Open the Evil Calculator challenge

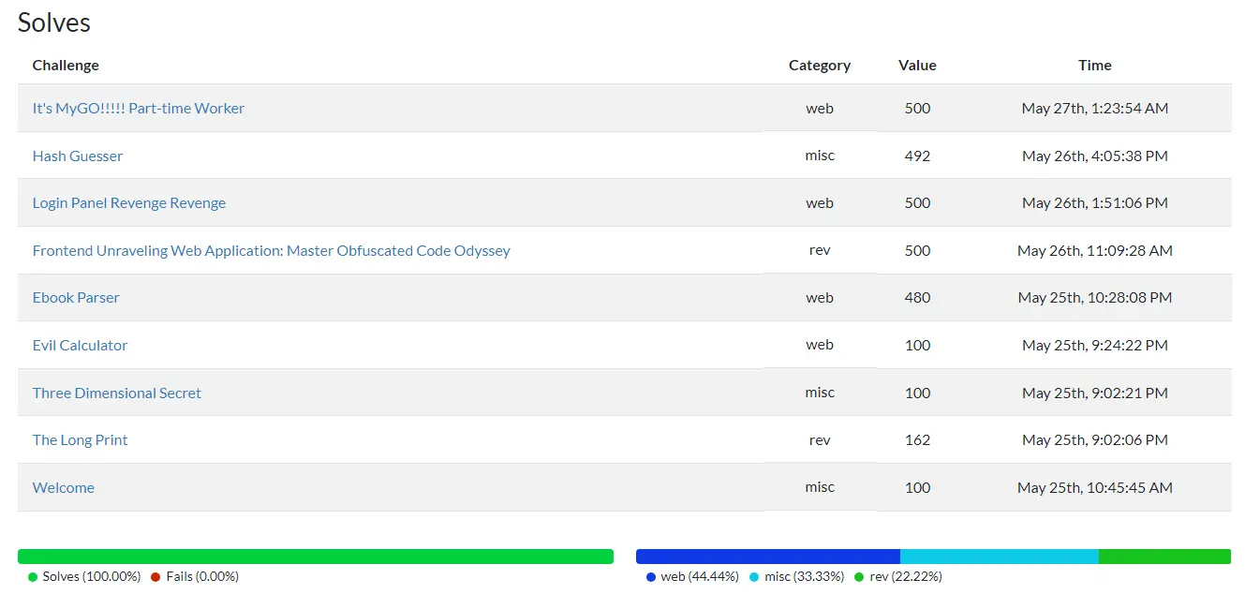[80, 346]
